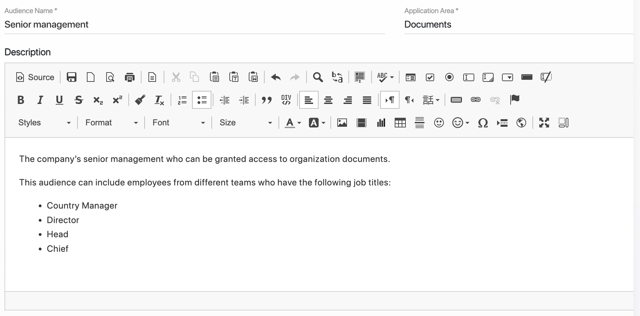Open the Font Size dropdown

click(x=246, y=123)
